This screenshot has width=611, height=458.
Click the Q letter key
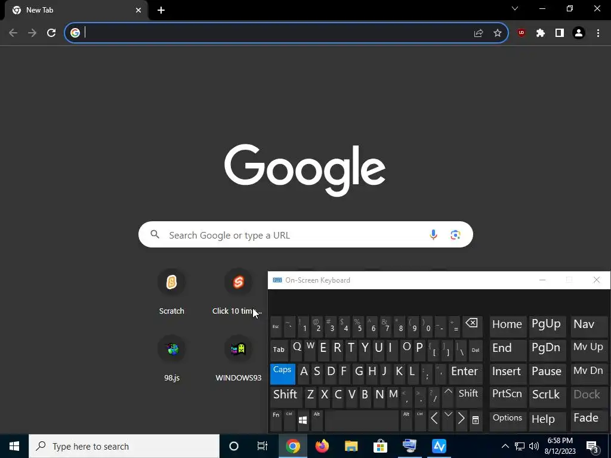(297, 349)
